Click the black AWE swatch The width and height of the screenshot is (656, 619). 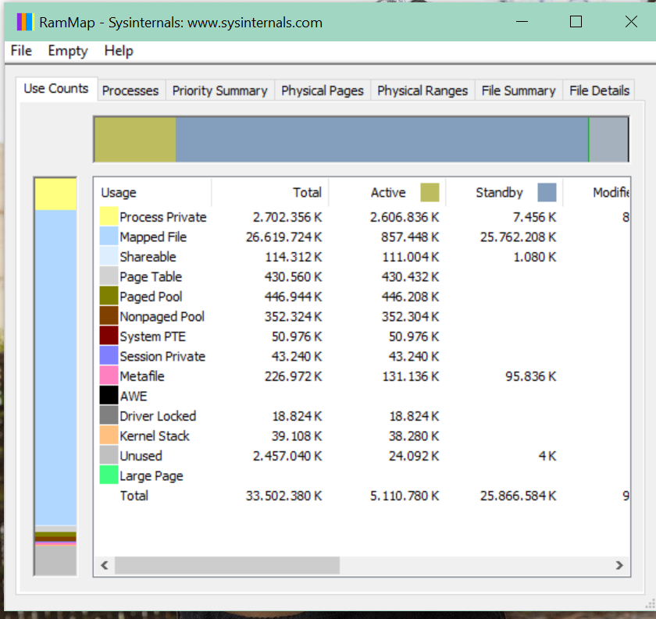coord(109,396)
